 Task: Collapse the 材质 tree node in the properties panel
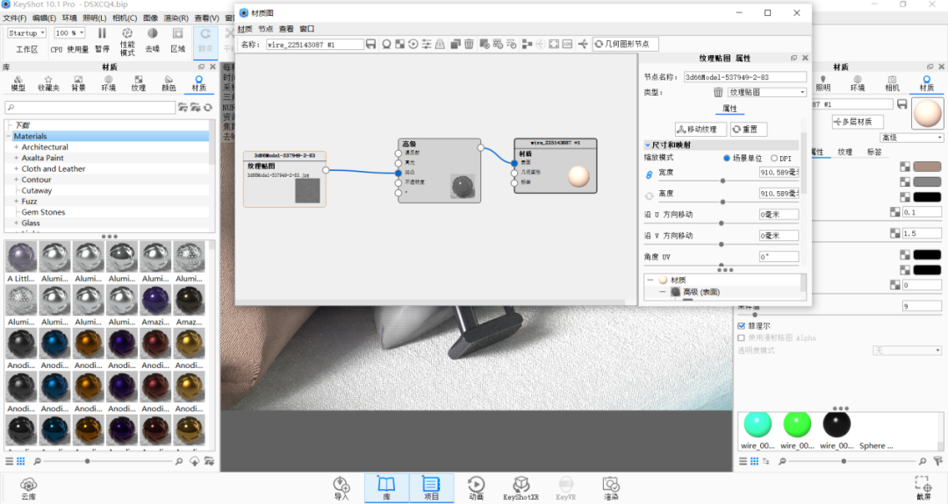pos(650,280)
